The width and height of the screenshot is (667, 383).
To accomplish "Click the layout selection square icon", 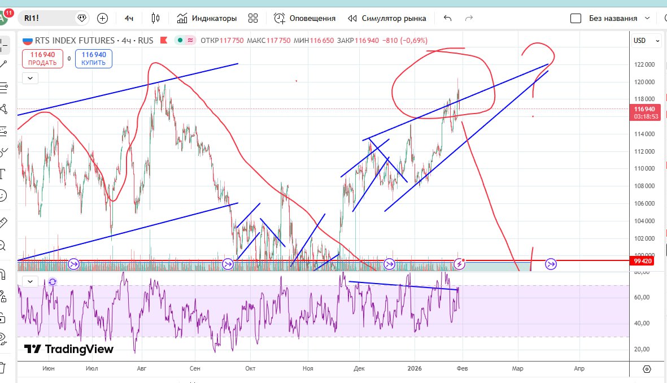I will pos(576,18).
